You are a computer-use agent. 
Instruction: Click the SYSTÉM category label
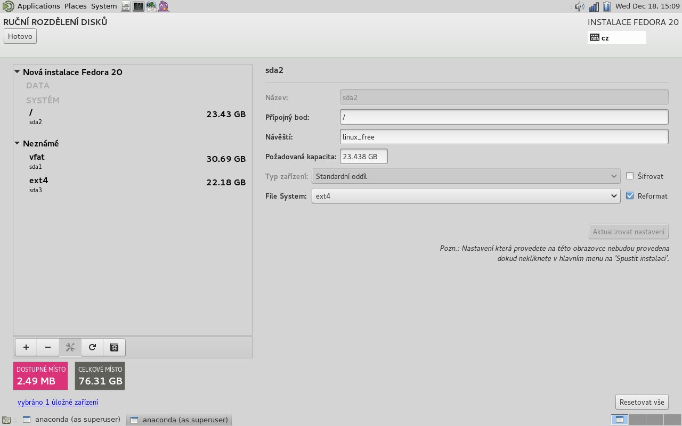pyautogui.click(x=43, y=100)
